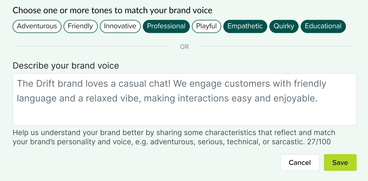368x181 pixels.
Task: Enable the Friendly tone option
Action: point(80,26)
